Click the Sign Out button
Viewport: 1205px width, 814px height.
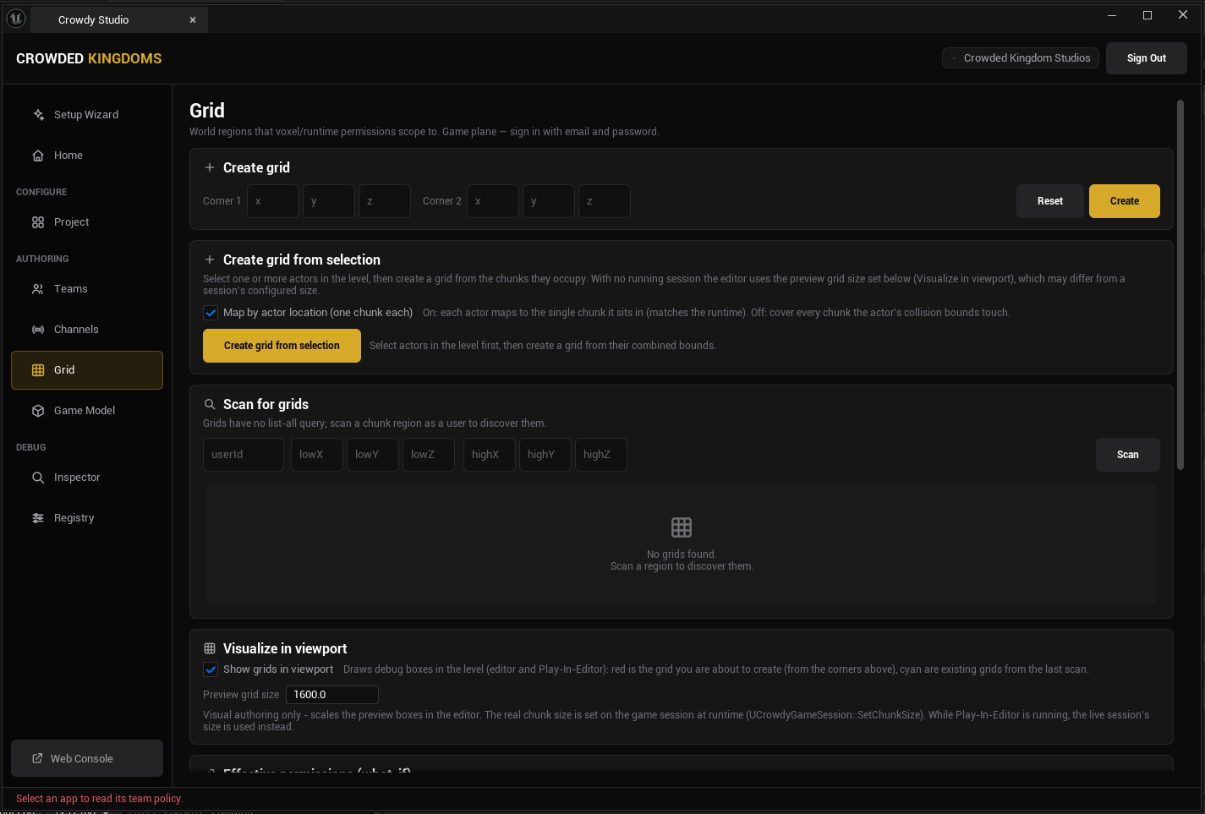click(x=1147, y=58)
